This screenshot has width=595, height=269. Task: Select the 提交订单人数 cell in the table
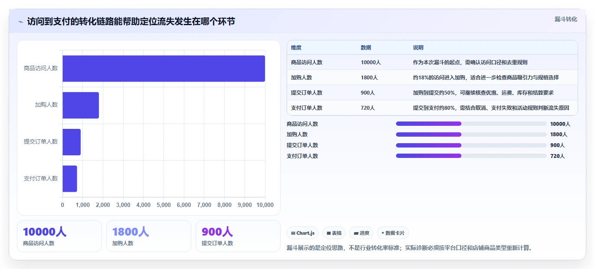point(307,93)
